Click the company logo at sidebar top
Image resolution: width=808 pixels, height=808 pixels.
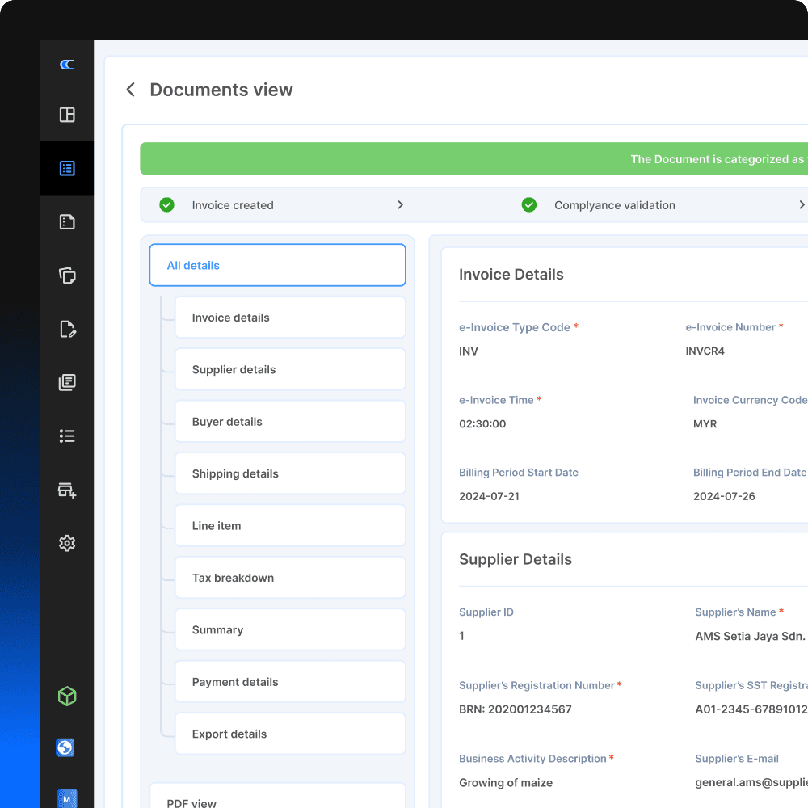(x=67, y=64)
